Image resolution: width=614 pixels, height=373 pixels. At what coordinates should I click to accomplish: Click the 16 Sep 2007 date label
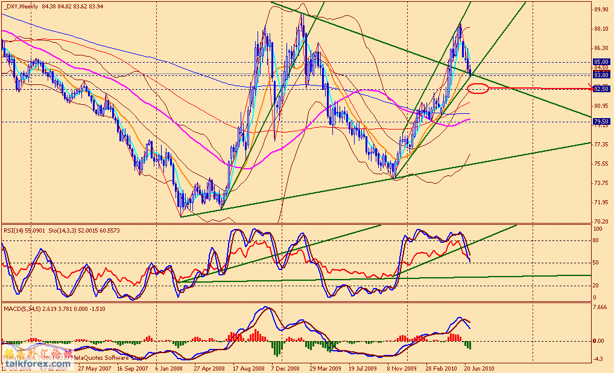133,368
